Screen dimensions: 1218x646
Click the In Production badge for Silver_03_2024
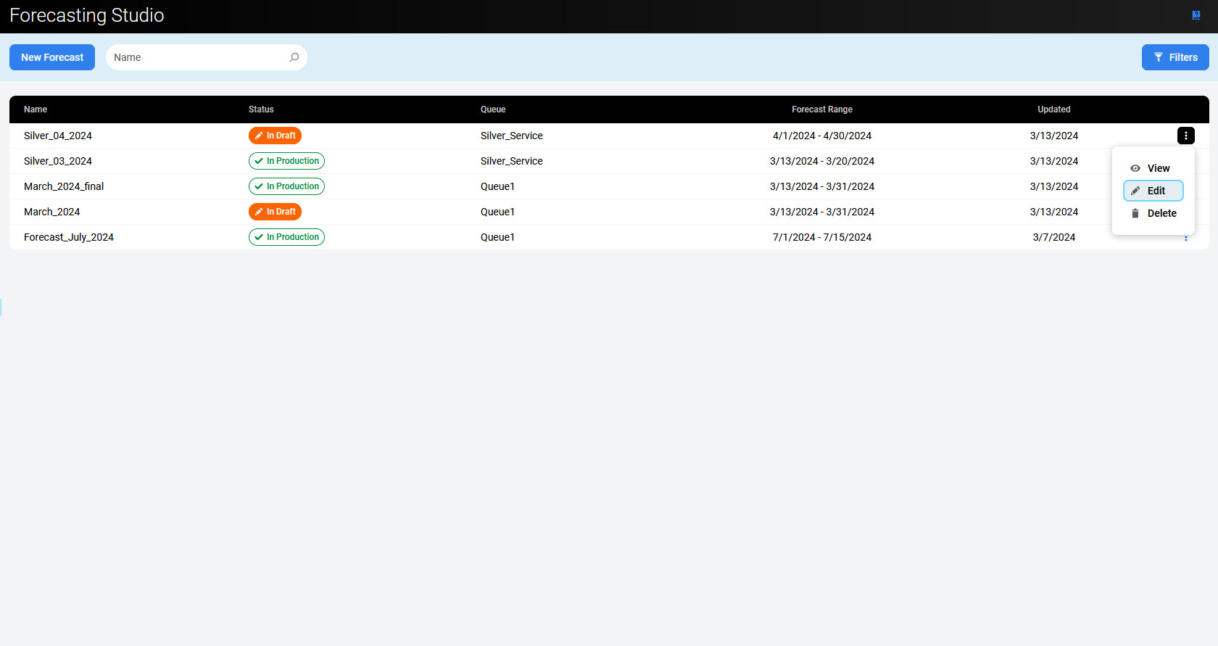point(286,161)
